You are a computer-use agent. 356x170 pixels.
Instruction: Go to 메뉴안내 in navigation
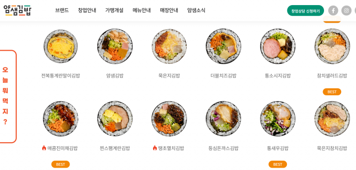point(142,10)
